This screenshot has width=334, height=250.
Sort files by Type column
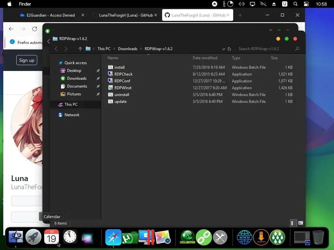pos(236,58)
